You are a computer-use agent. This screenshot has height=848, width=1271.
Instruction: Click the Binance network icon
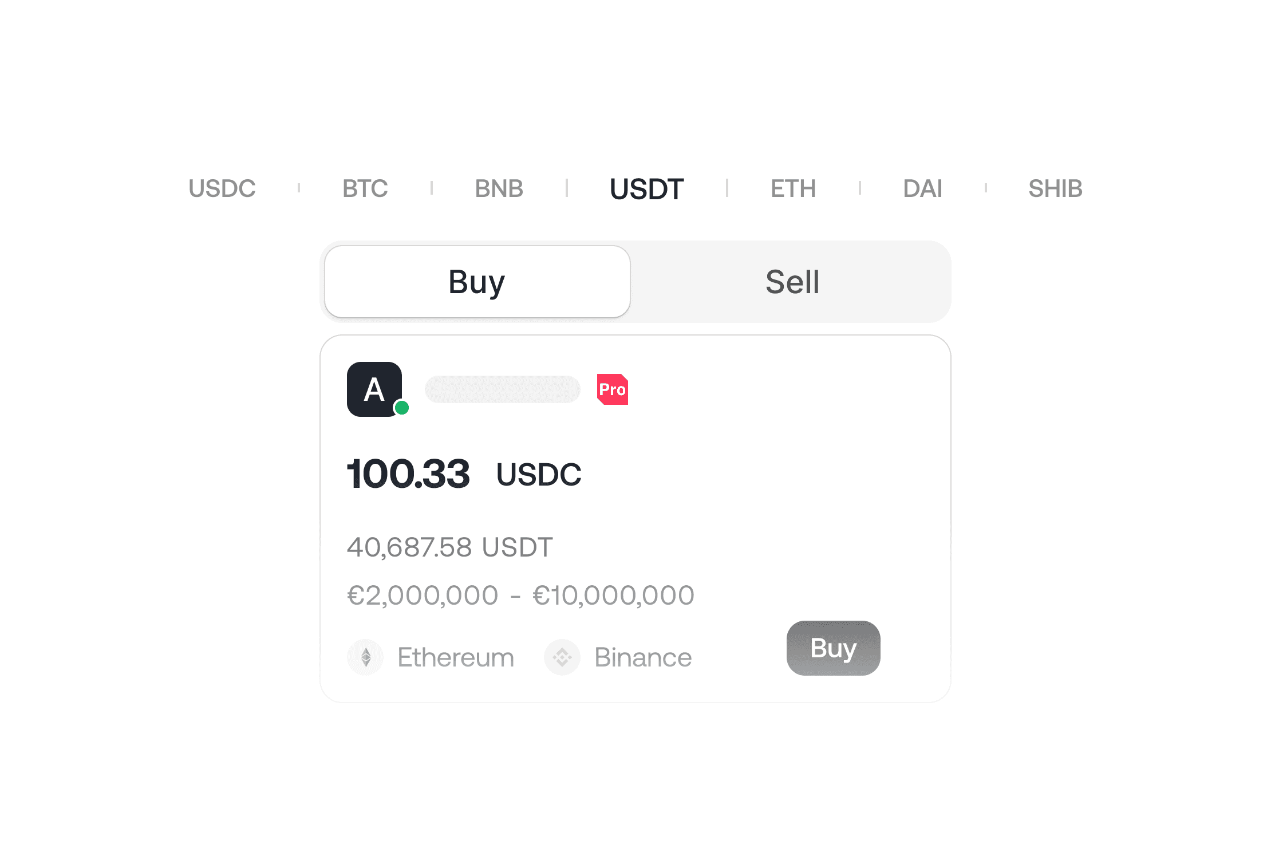(x=562, y=657)
